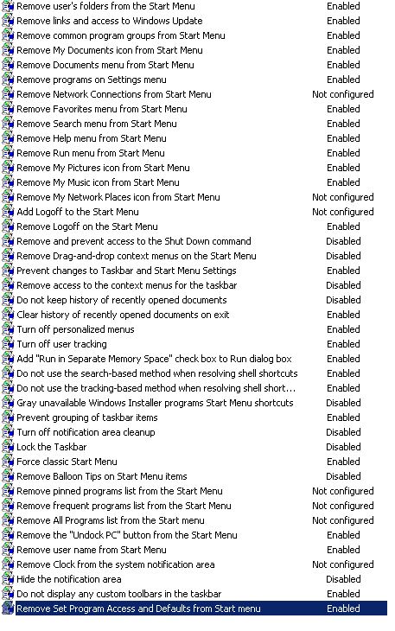The image size is (395, 631).
Task: Click the policy icon beside Lock the Taskbar
Action: [8, 447]
